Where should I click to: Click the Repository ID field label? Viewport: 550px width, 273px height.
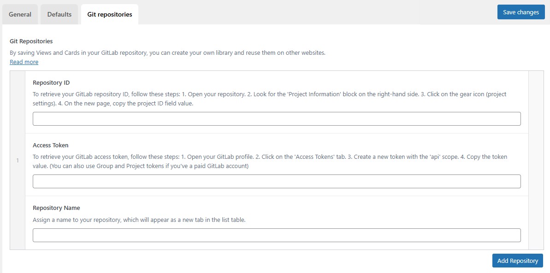[51, 83]
